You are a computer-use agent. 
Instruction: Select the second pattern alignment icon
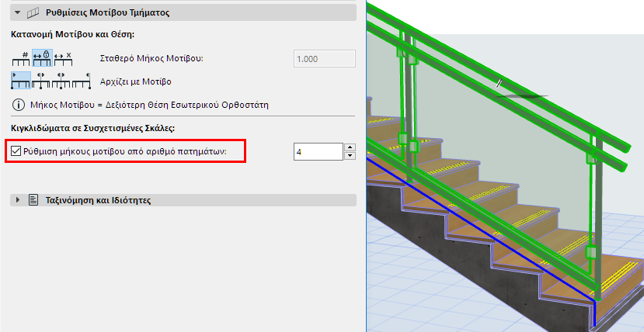point(41,81)
